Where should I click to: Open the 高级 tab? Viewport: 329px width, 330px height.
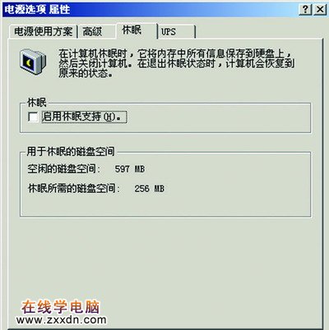(x=92, y=31)
